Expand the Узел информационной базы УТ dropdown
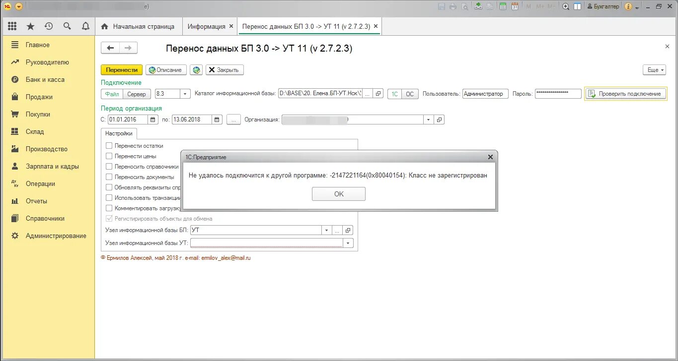 (348, 243)
